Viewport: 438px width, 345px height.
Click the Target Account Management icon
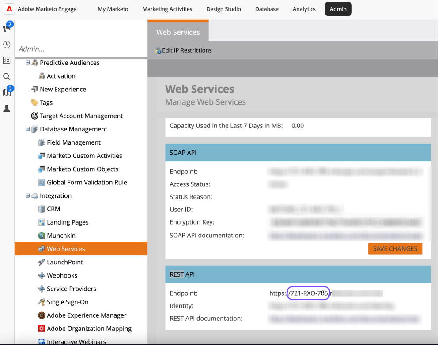(34, 116)
